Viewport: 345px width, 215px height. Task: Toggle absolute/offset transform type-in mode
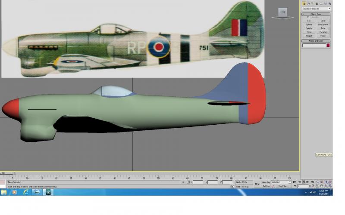pos(188,182)
